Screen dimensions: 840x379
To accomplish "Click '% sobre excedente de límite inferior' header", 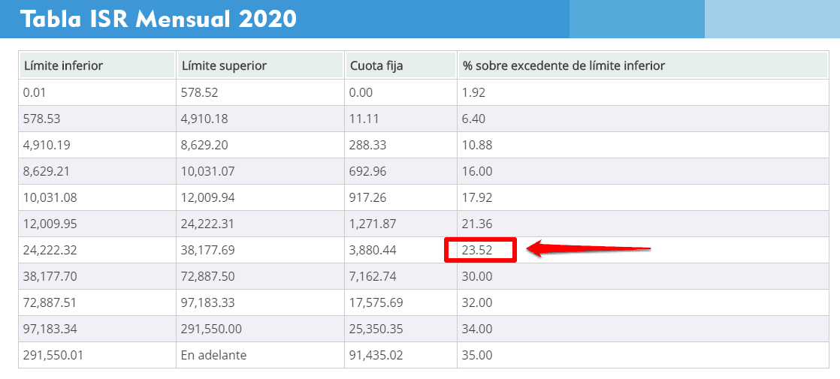I will [643, 66].
